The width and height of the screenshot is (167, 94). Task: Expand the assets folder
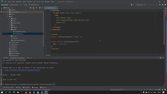coord(9,19)
